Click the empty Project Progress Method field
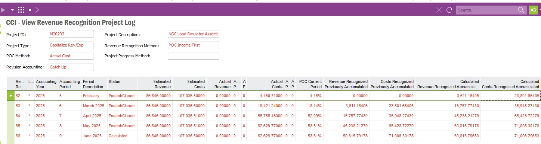 tap(194, 56)
